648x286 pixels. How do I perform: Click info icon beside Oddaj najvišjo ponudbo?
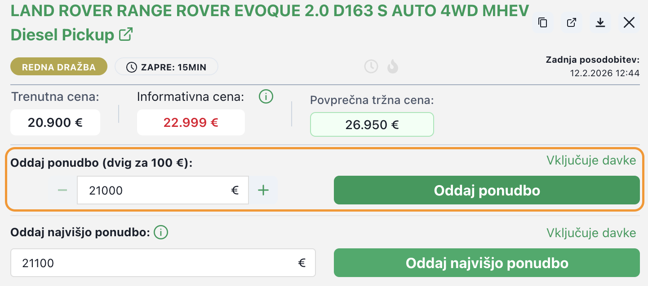[x=161, y=233]
